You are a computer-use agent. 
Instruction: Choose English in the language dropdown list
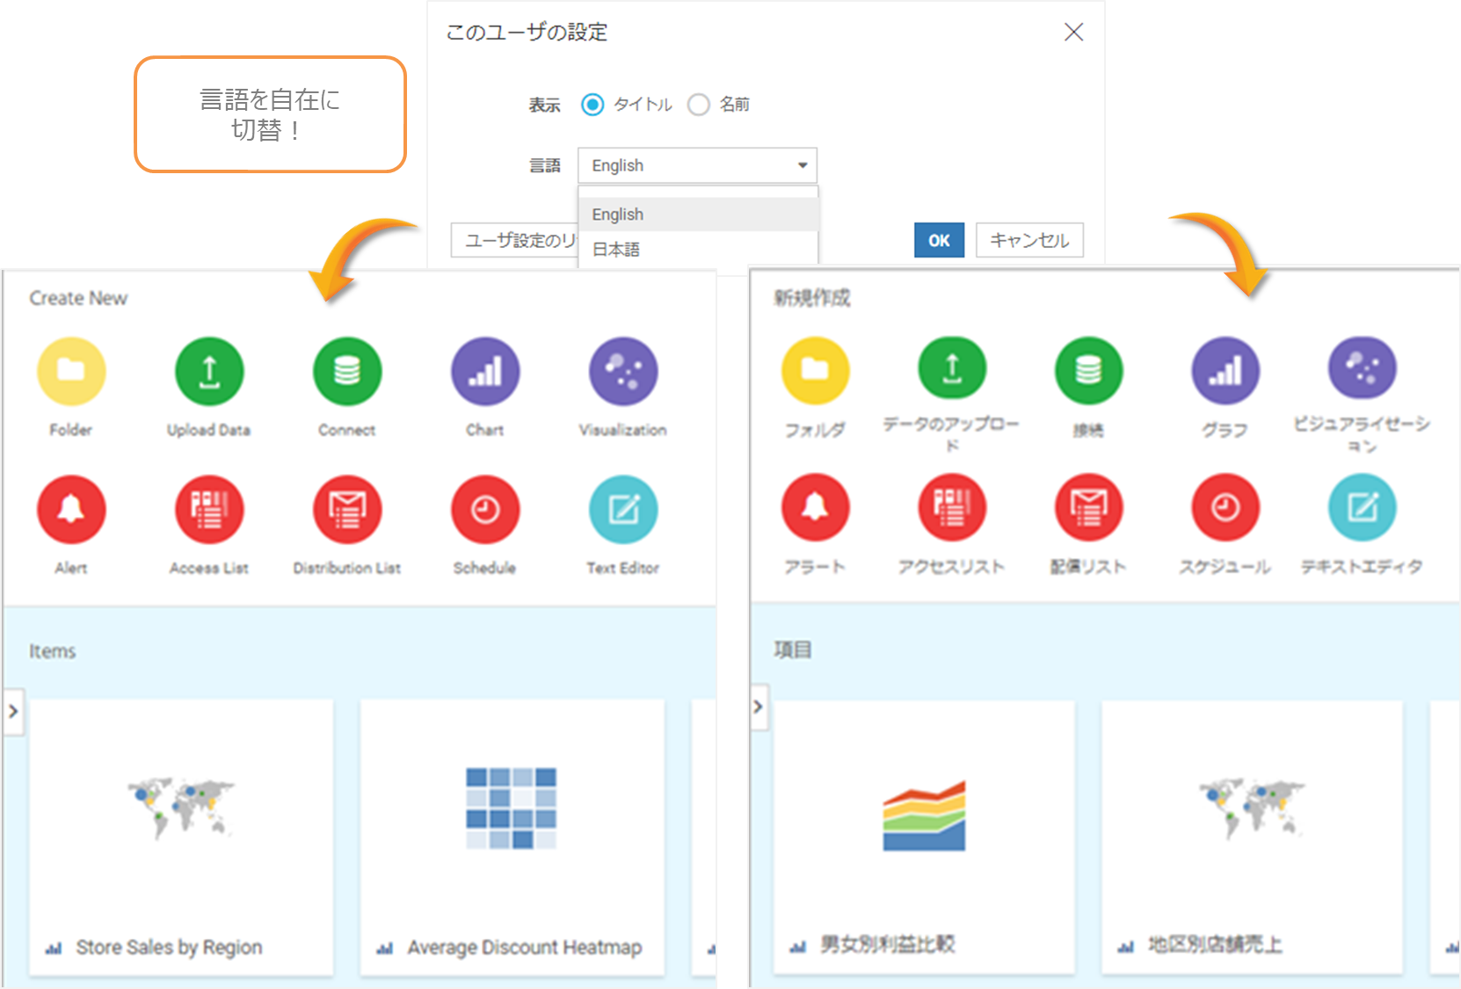(x=617, y=214)
